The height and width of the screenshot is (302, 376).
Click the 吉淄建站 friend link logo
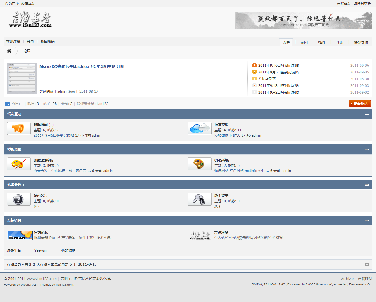pos(200,235)
